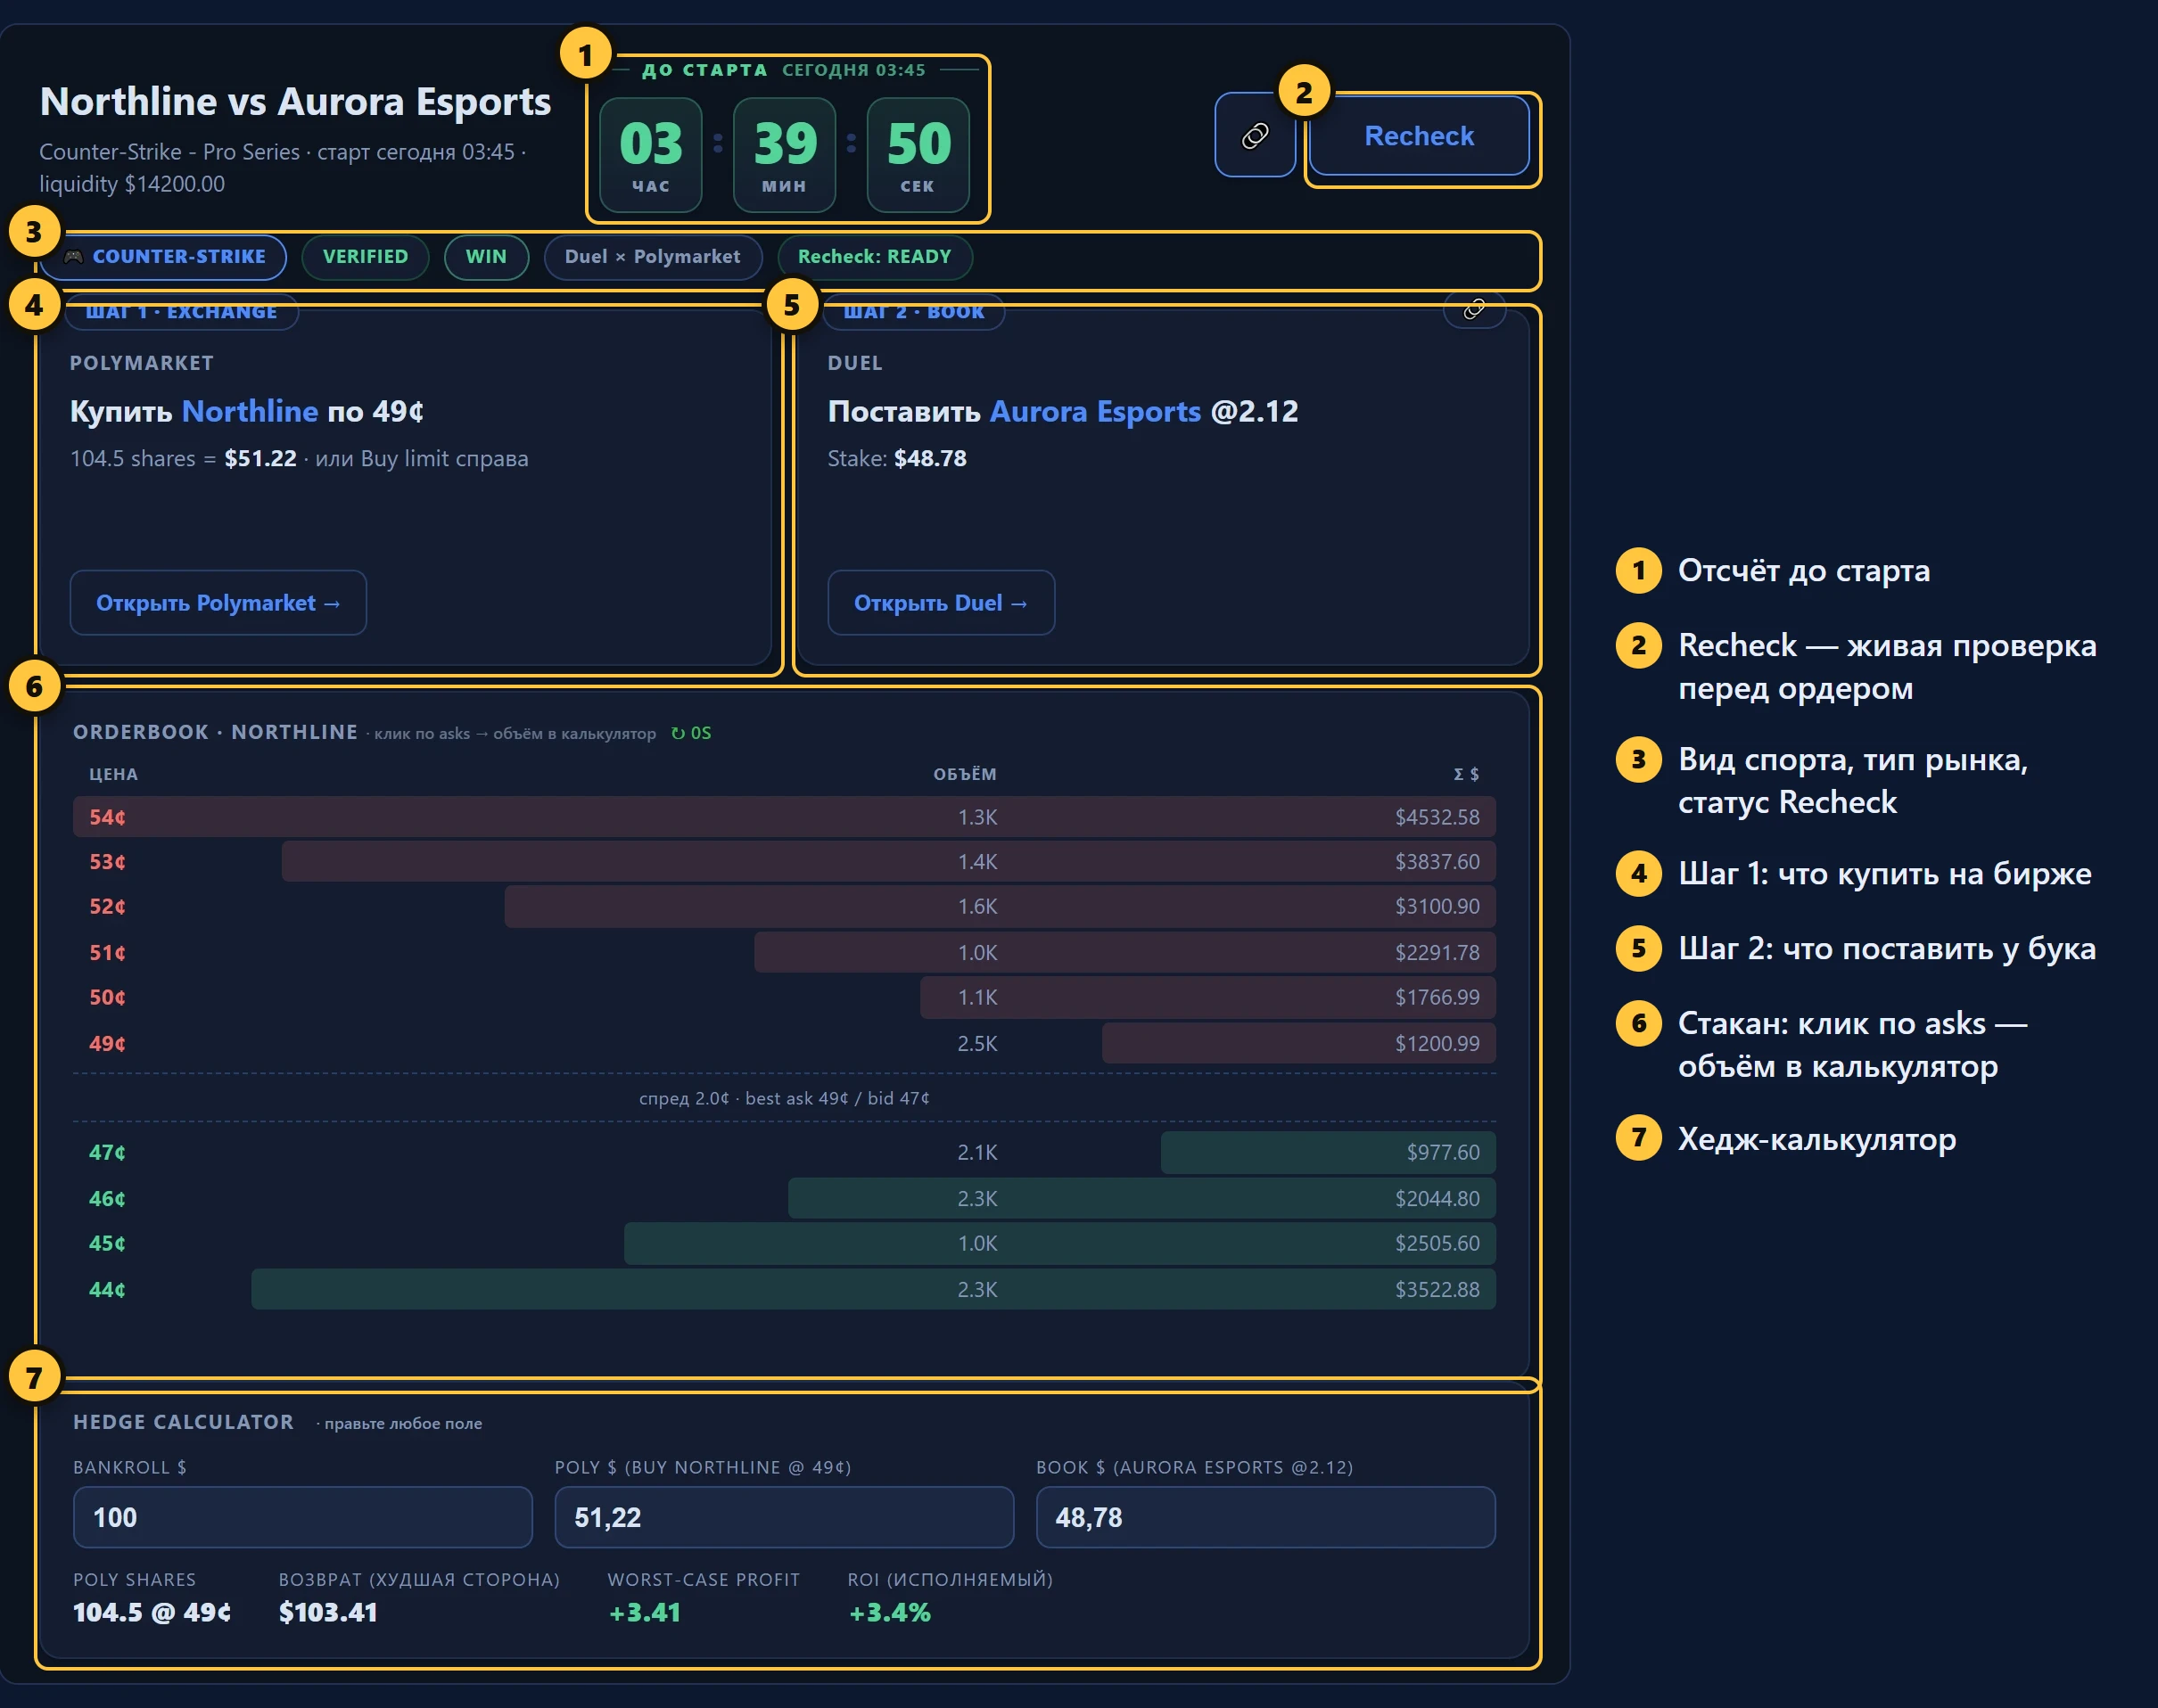The width and height of the screenshot is (2158, 1708).
Task: Focus the Book $ input with 48,78
Action: click(x=1265, y=1517)
